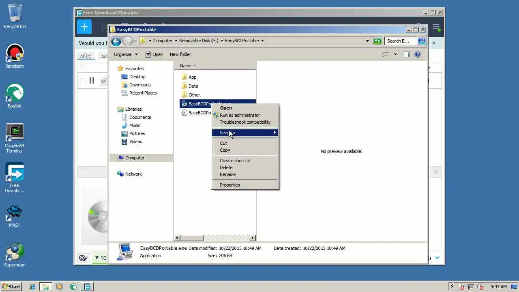The image size is (519, 292).
Task: Expand the Free Download Manager bottom panel chevron
Action: [x=437, y=258]
